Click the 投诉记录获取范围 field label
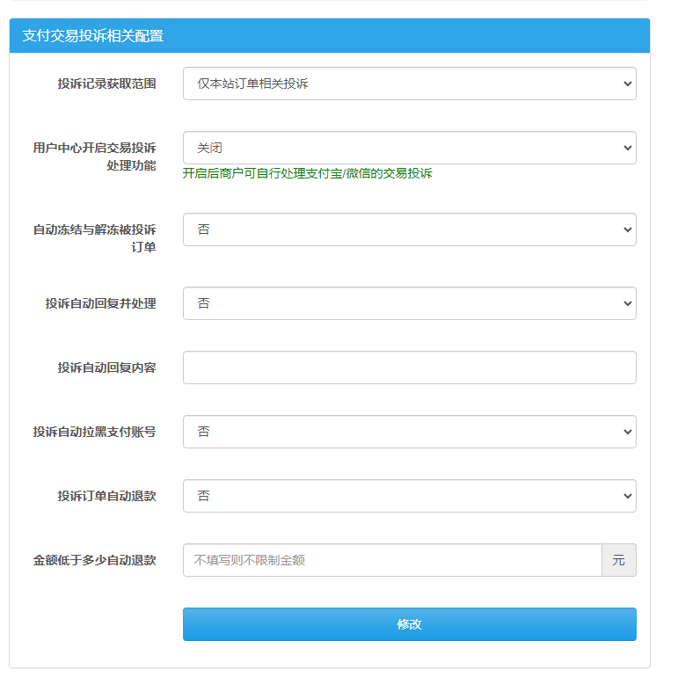678x677 pixels. (106, 84)
